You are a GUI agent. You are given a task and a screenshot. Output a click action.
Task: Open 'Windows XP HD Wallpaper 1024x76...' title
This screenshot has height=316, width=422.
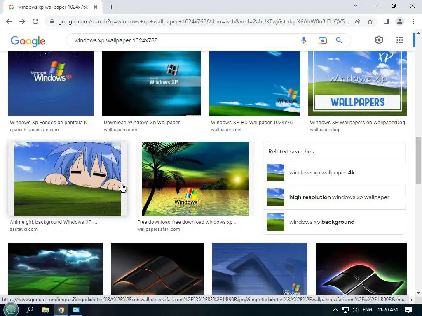pyautogui.click(x=253, y=123)
